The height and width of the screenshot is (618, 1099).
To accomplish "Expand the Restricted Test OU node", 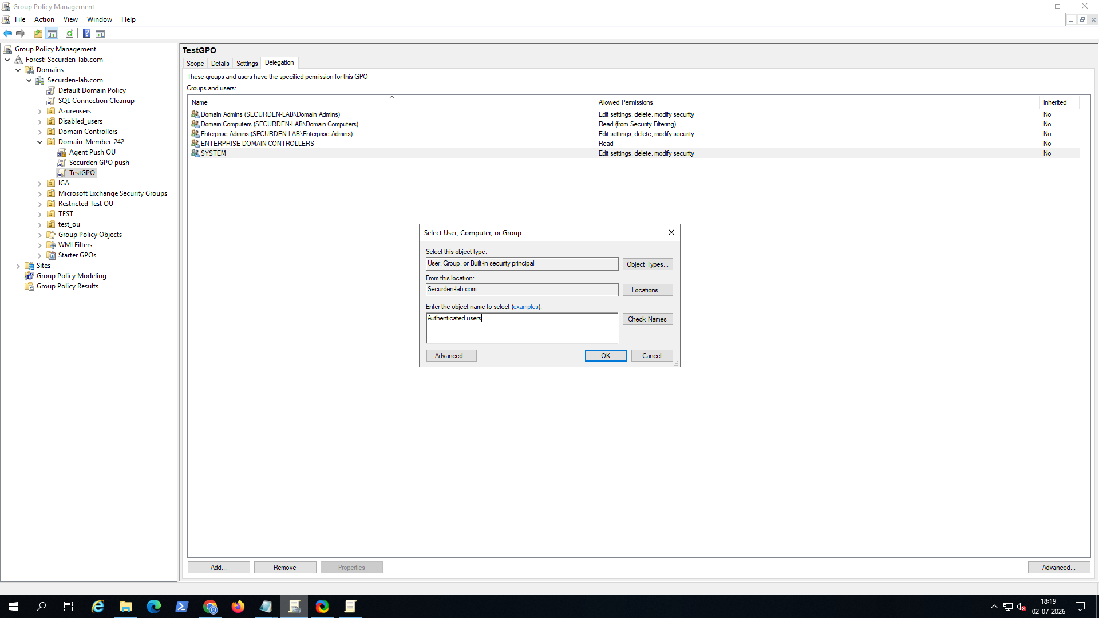I will point(40,204).
